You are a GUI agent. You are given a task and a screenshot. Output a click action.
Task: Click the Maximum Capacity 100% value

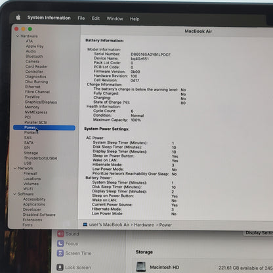136,120
